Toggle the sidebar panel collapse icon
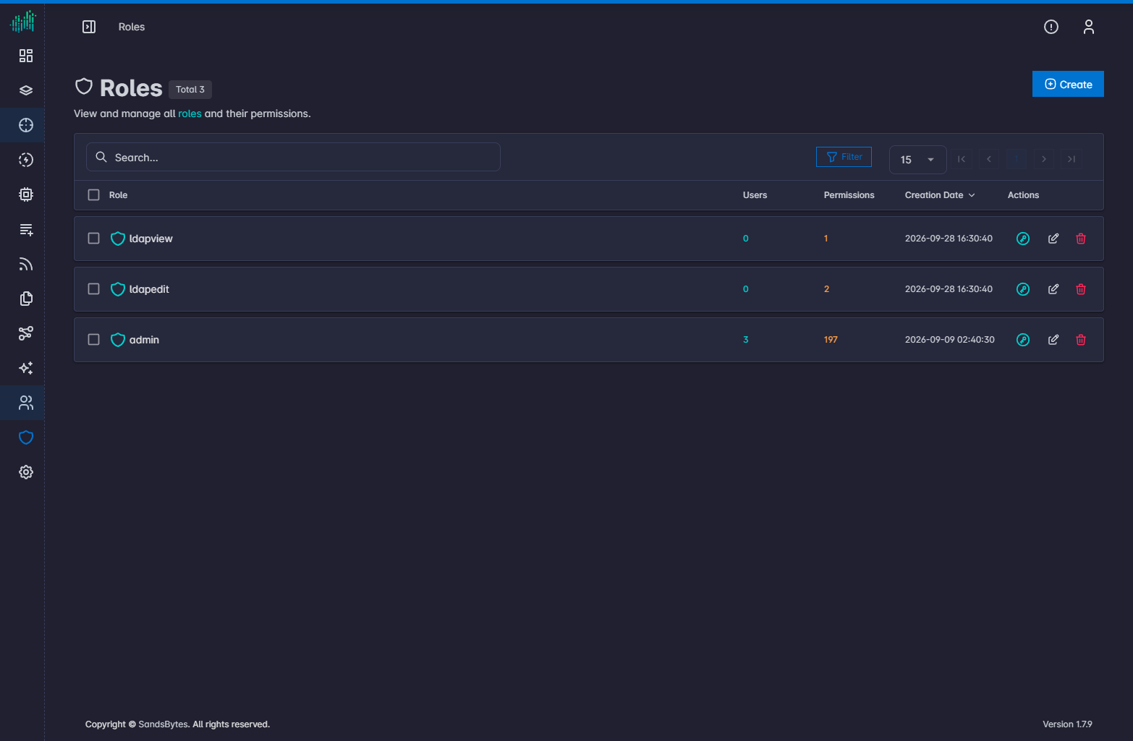 [89, 27]
